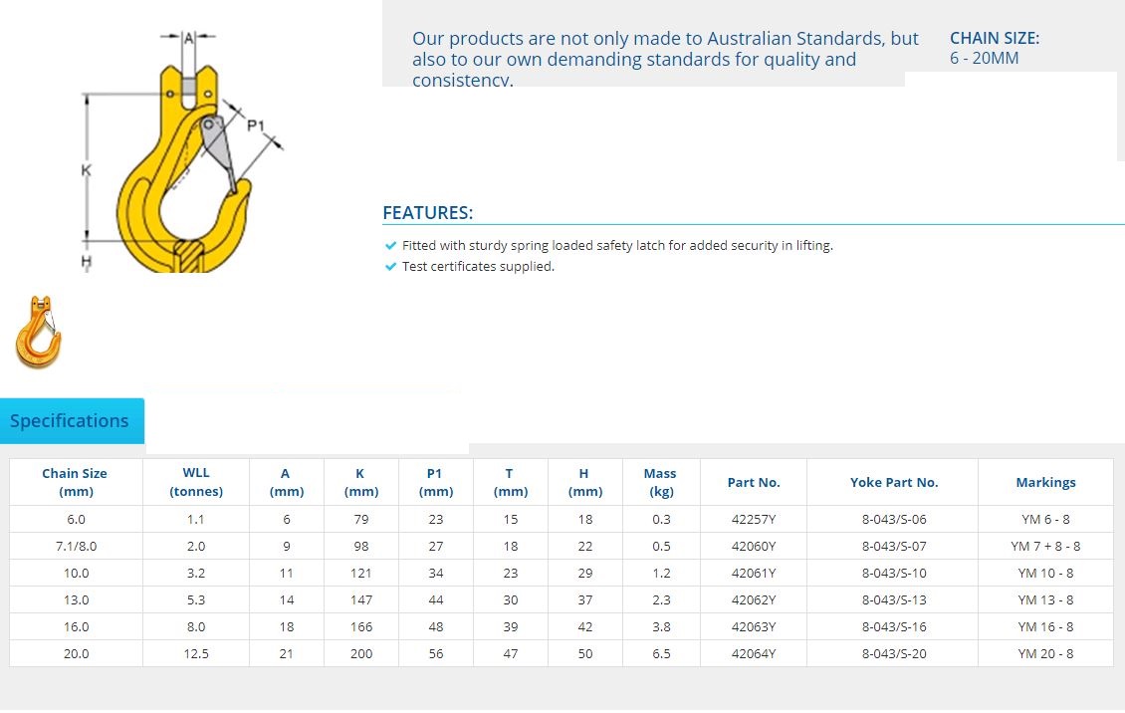1125x713 pixels.
Task: Select the small orange hook thumbnail
Action: (x=38, y=333)
